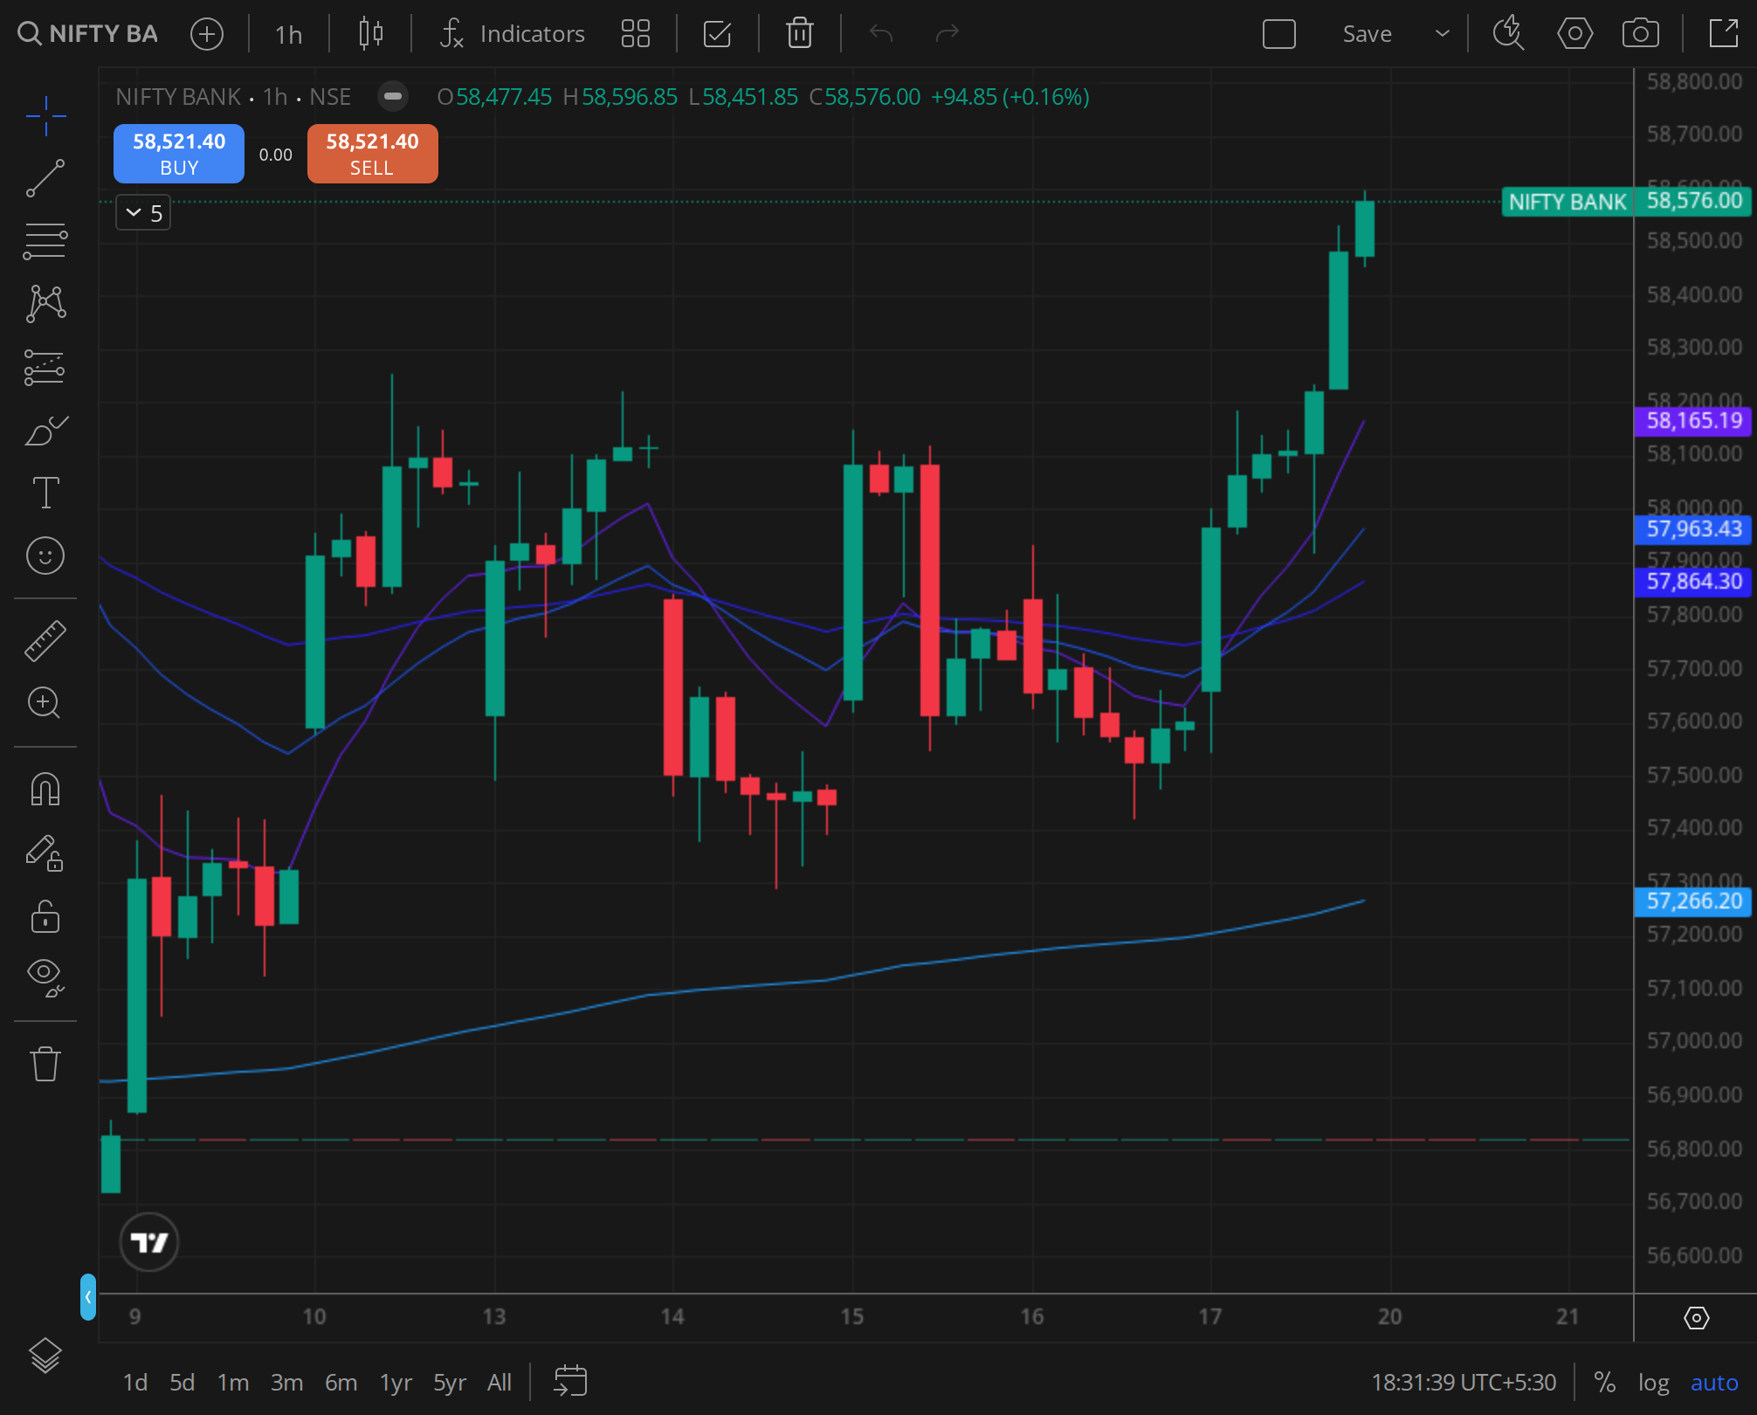Collapse the indicator legend showing 5
The image size is (1757, 1415).
pyautogui.click(x=143, y=213)
